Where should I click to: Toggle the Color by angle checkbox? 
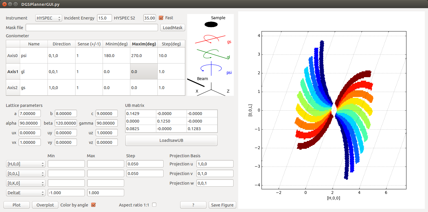point(94,205)
